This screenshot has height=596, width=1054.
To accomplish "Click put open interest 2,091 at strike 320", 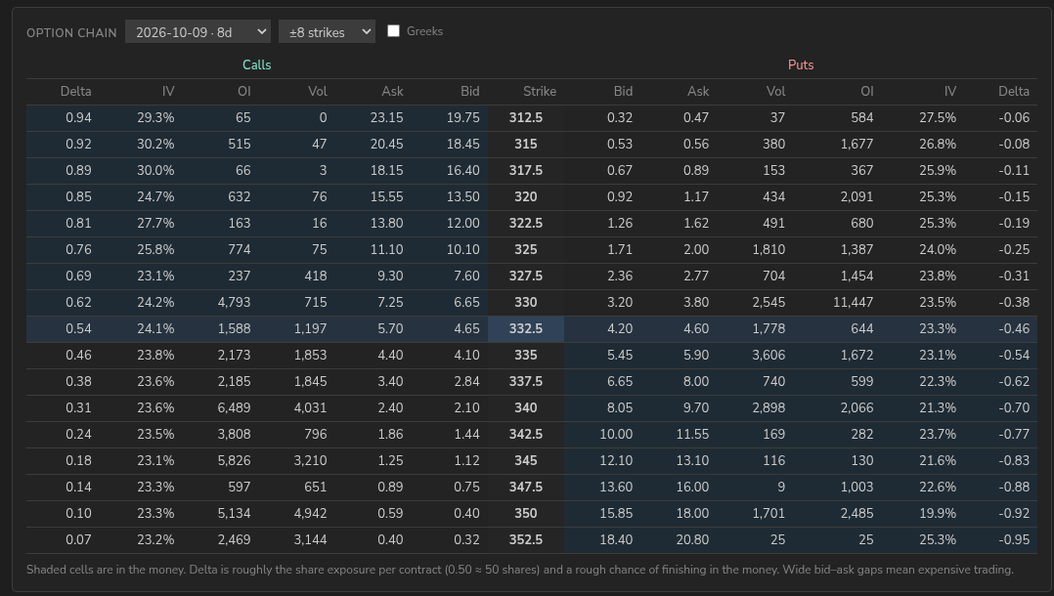I will tap(856, 196).
